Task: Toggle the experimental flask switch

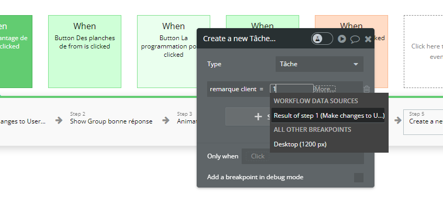Action: (x=322, y=39)
